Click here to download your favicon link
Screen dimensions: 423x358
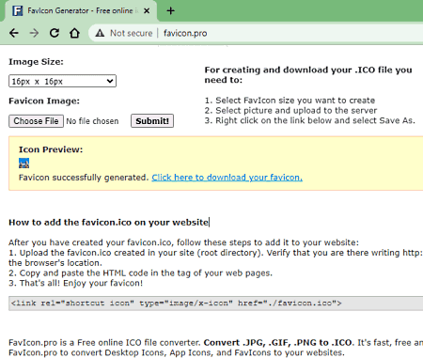(x=227, y=178)
